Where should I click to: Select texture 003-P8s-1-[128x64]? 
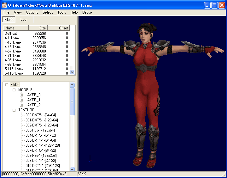point(40,130)
